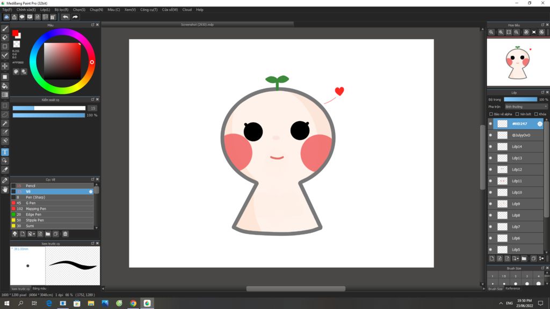550x309 pixels.
Task: Hide the #HĐ247 layer
Action: (x=490, y=124)
